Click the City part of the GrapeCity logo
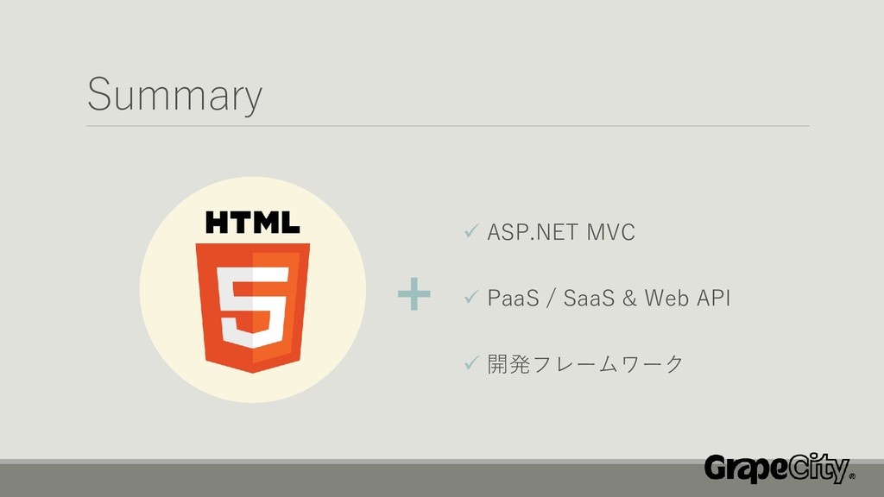884x497 pixels. [818, 469]
